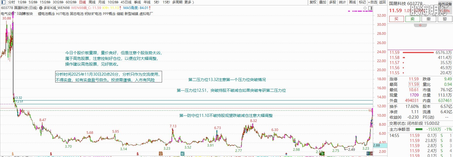
Task: Add stock via +自选
Action: point(373,2)
